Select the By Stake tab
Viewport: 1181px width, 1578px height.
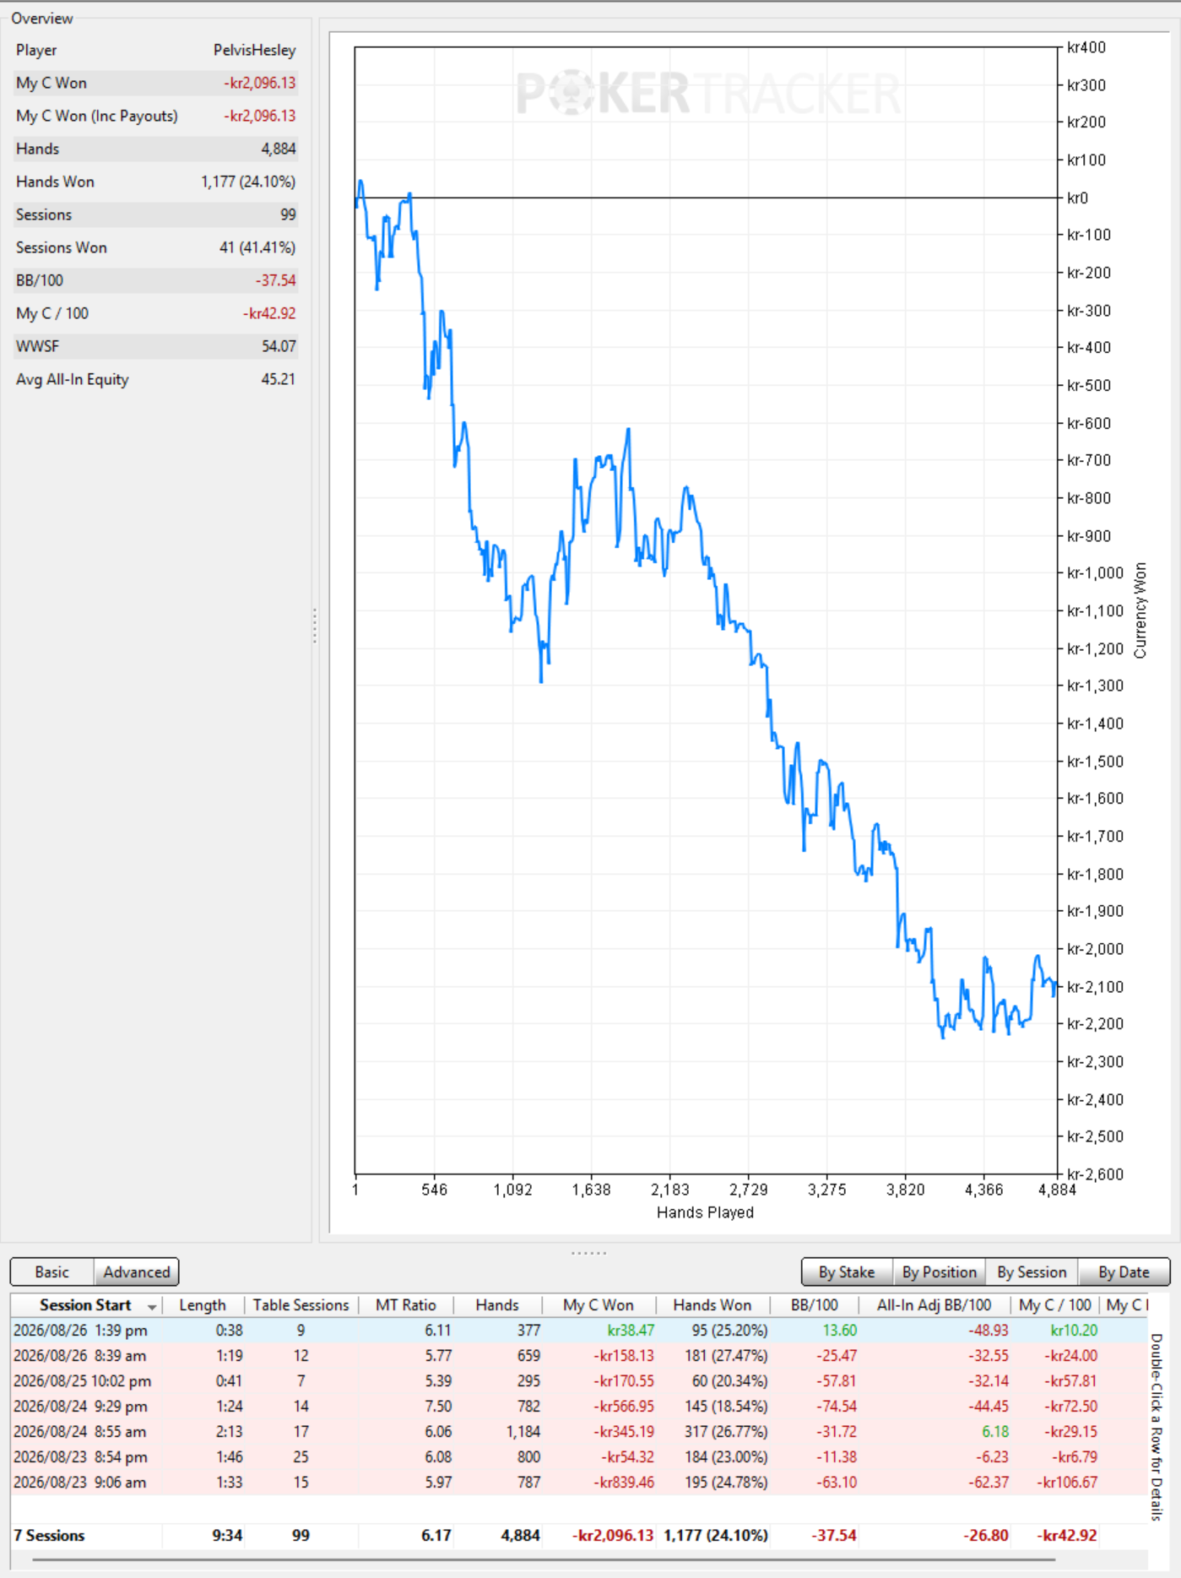pos(847,1272)
